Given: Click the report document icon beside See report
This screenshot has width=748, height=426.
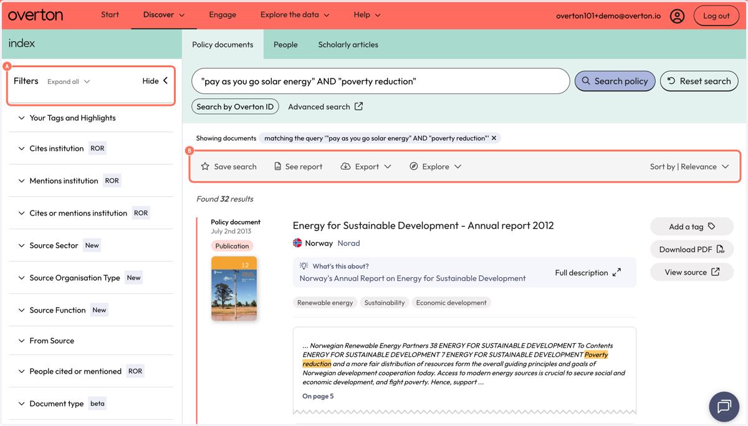Looking at the screenshot, I should (277, 166).
